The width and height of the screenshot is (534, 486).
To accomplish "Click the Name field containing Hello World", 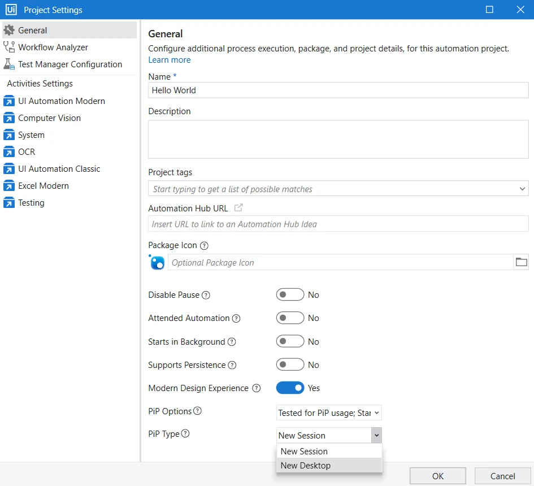I will click(x=338, y=90).
